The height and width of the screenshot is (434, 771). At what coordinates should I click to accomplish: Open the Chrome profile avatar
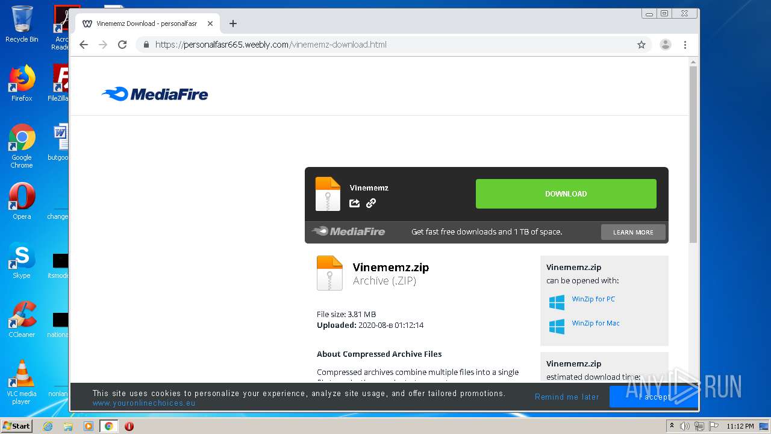tap(666, 45)
